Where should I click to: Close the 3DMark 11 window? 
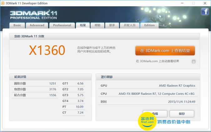(205, 3)
